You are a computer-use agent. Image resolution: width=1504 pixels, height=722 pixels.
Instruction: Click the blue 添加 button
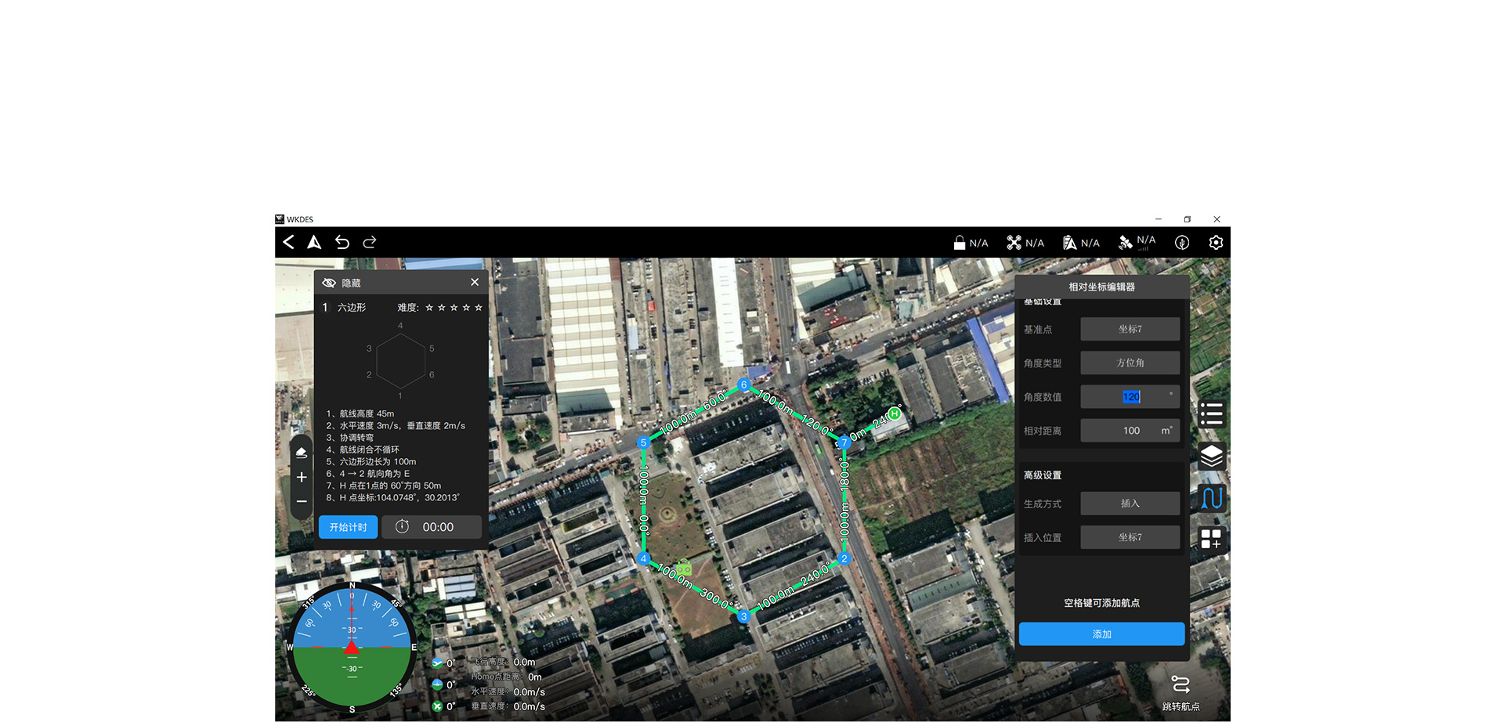click(x=1101, y=634)
